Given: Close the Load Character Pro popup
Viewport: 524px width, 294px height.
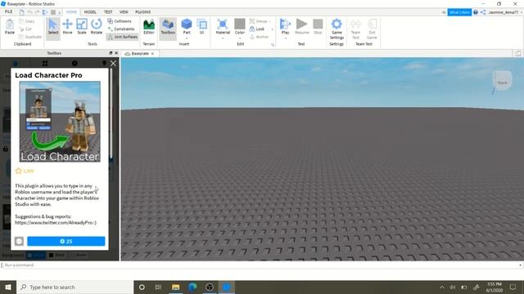Looking at the screenshot, I should (x=113, y=64).
